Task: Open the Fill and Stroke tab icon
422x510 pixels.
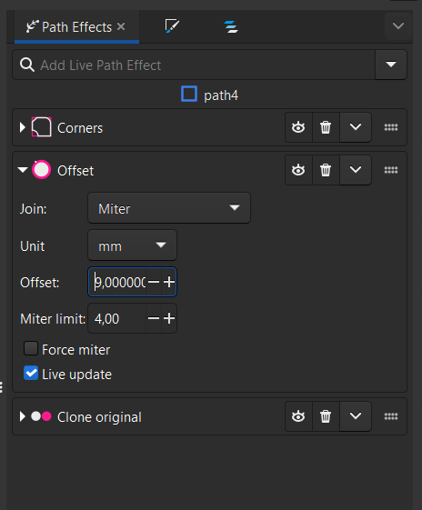Action: 172,26
